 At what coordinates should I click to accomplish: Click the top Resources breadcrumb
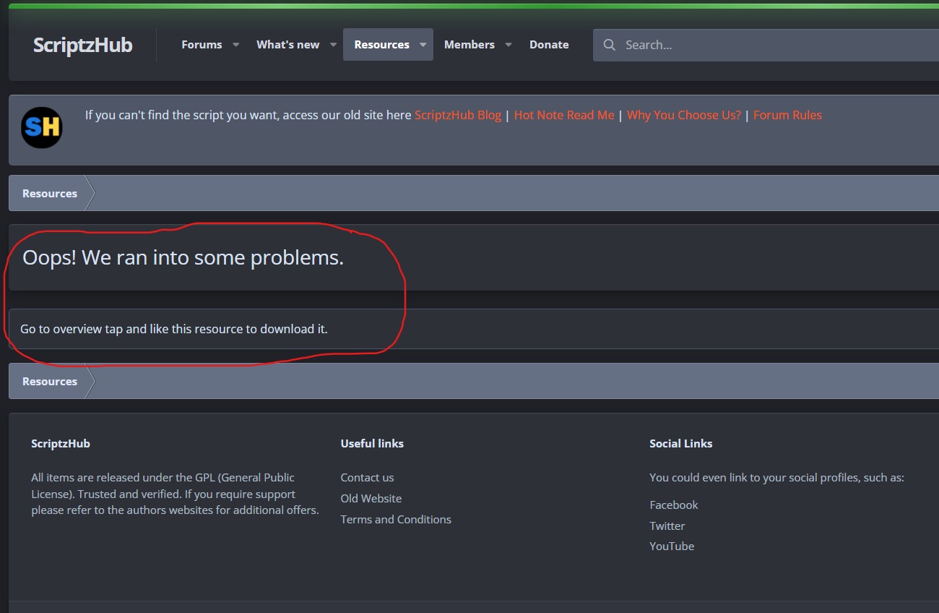pyautogui.click(x=50, y=194)
